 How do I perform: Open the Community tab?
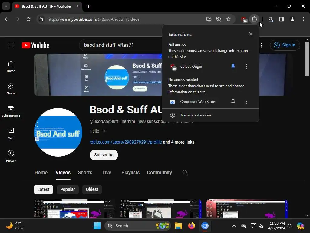(159, 173)
